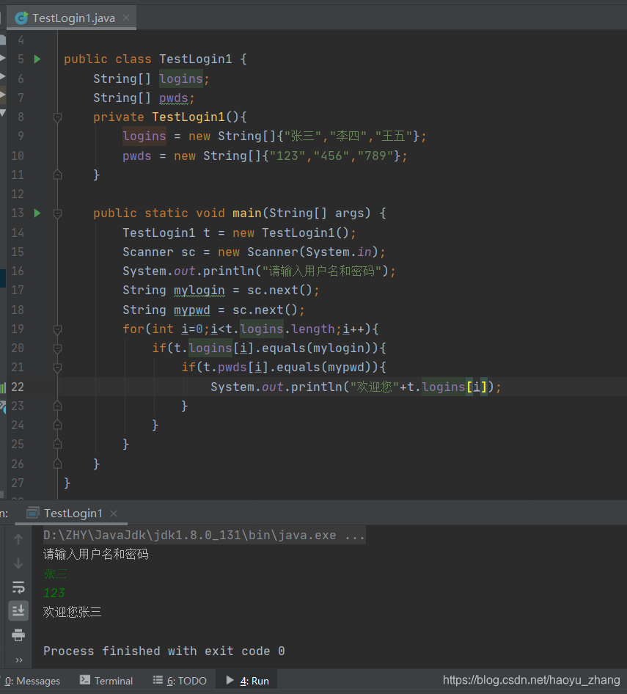Click the TODO list icon in bottom bar

tap(158, 680)
